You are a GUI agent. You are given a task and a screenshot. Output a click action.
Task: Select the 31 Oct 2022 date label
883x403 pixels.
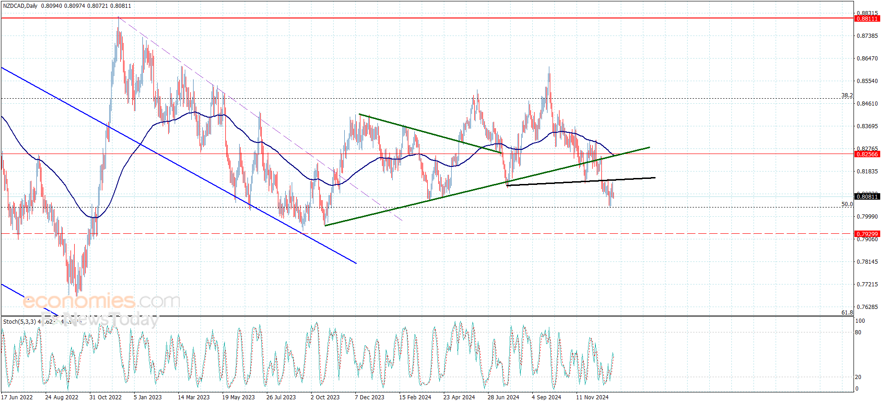[106, 397]
